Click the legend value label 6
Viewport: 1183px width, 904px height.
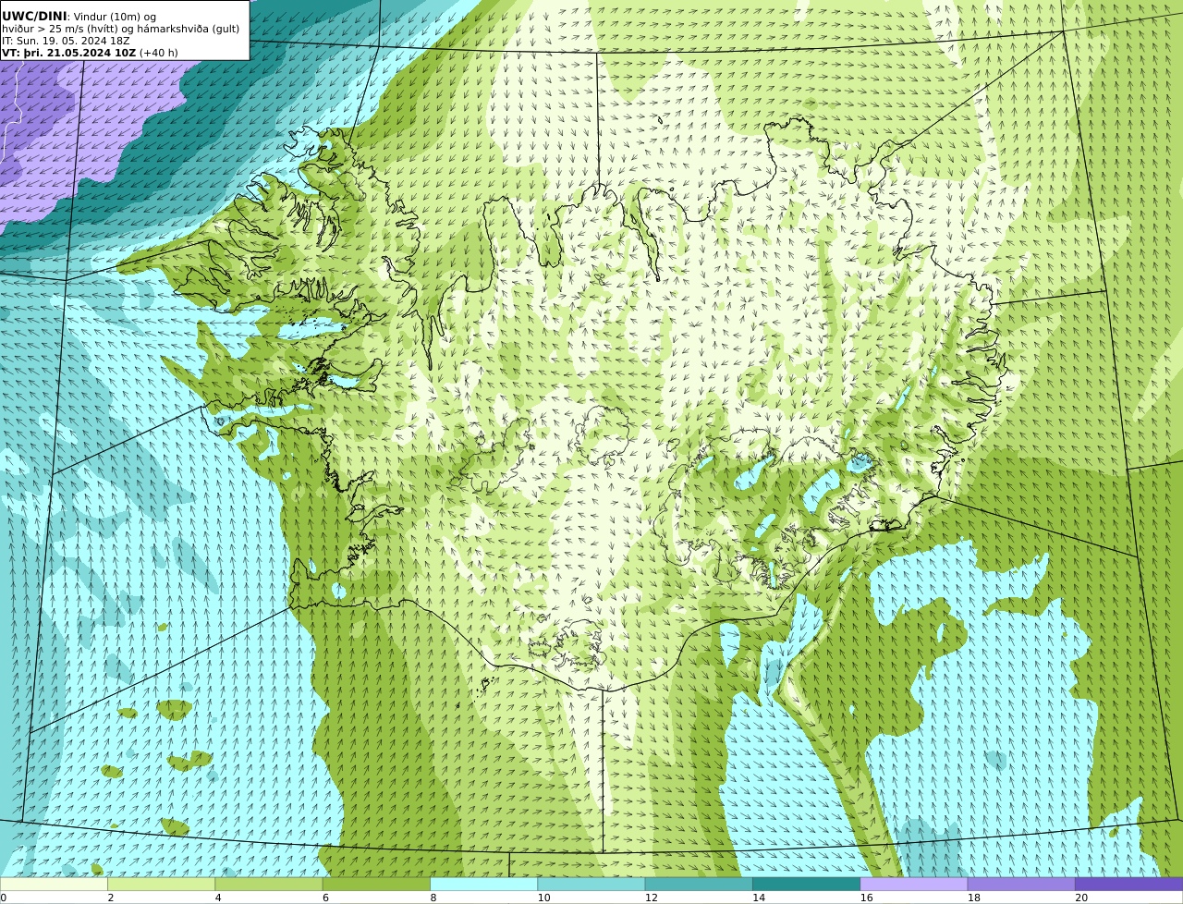[325, 898]
